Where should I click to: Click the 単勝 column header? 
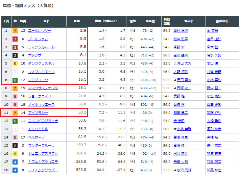[77, 21]
